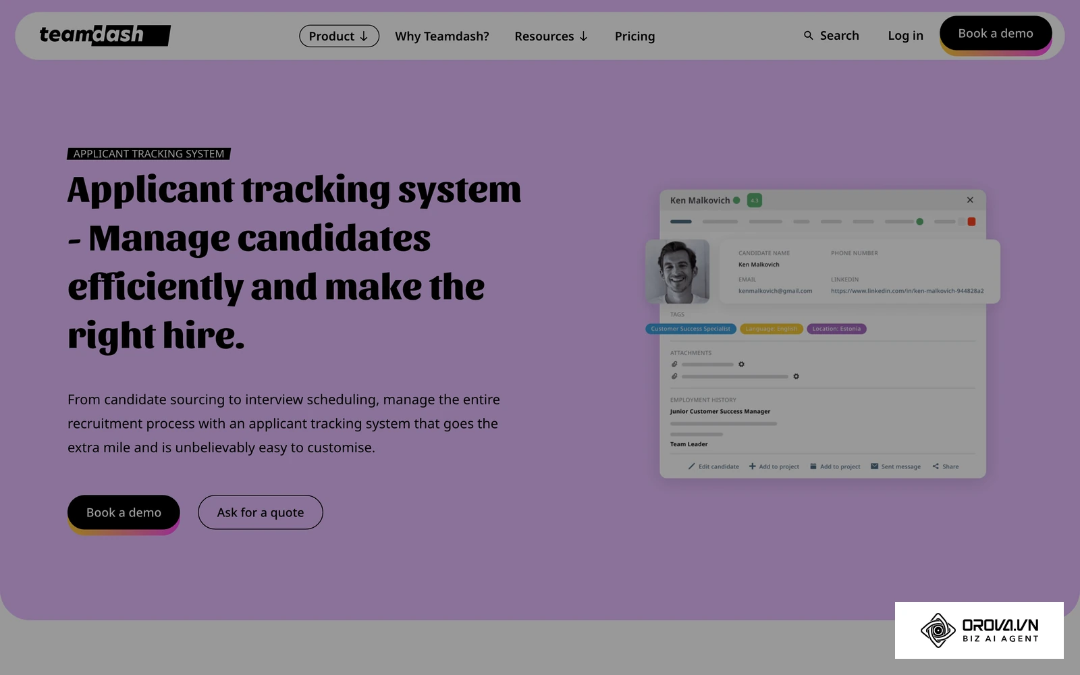Click Log in link

pos(905,36)
